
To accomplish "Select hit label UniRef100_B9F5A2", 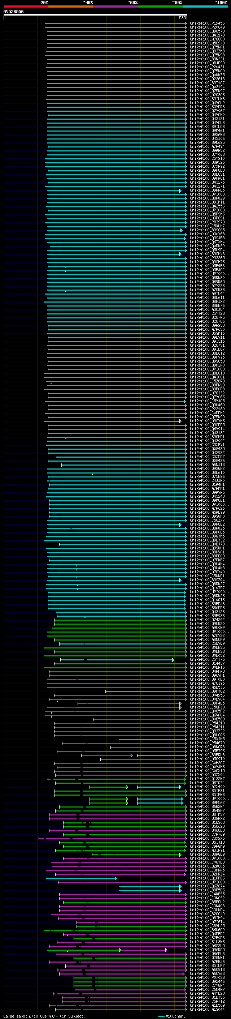I will click(207, 803).
